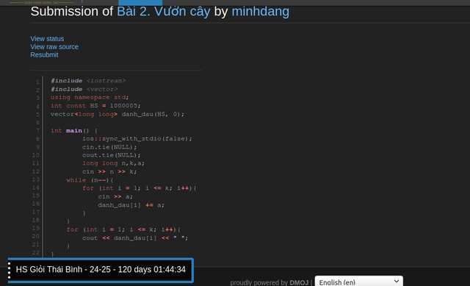Click code line 'cin.tie(NULL);'

(109, 147)
